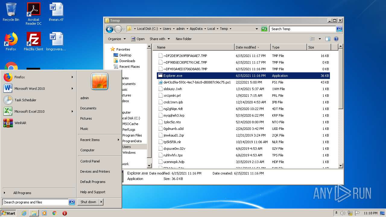
Task: Click the change view icon in toolbar
Action: tap(312, 39)
